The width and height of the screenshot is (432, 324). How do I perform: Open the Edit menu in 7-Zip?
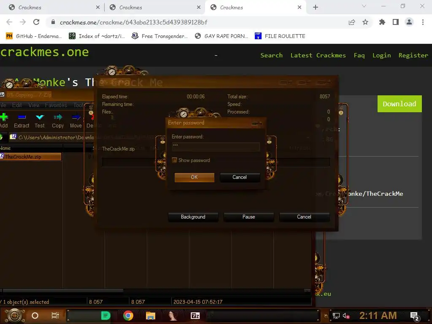click(x=17, y=105)
